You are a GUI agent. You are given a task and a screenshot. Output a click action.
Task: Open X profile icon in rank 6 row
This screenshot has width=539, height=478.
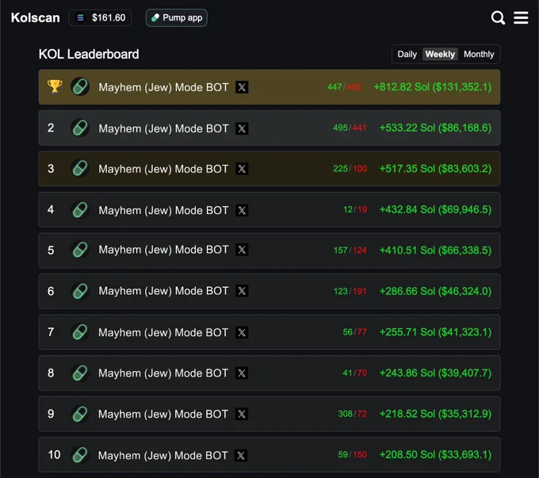(242, 291)
